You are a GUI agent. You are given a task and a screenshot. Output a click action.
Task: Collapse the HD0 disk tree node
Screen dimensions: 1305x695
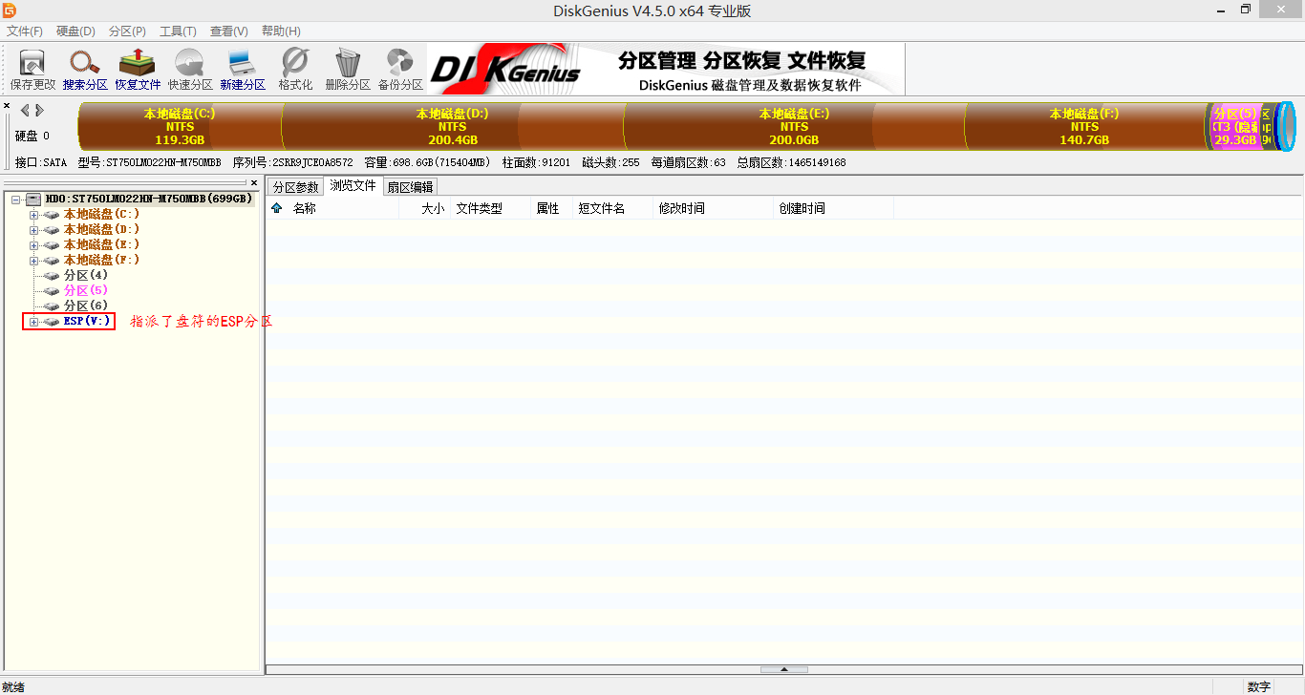pyautogui.click(x=16, y=200)
